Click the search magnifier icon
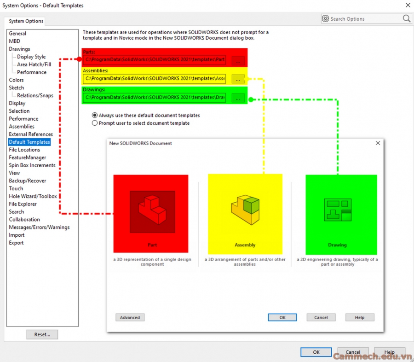 click(406, 18)
